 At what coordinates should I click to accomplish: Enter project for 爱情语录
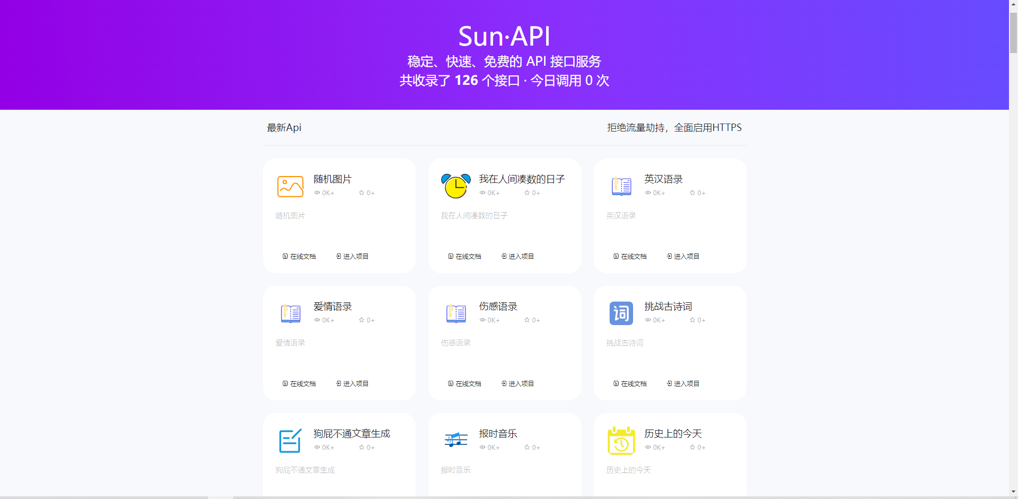coord(352,384)
